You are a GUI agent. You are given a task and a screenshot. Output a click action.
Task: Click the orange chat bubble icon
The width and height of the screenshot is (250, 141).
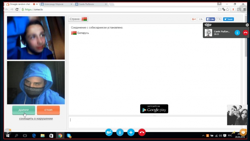click(243, 132)
